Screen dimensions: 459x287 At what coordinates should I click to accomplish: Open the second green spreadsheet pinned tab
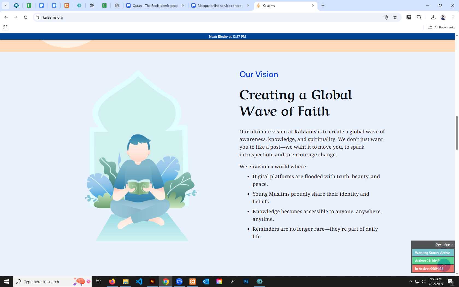(104, 5)
